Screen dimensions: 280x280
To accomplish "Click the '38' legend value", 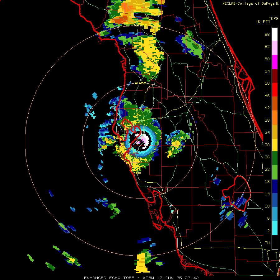I will (267, 120).
